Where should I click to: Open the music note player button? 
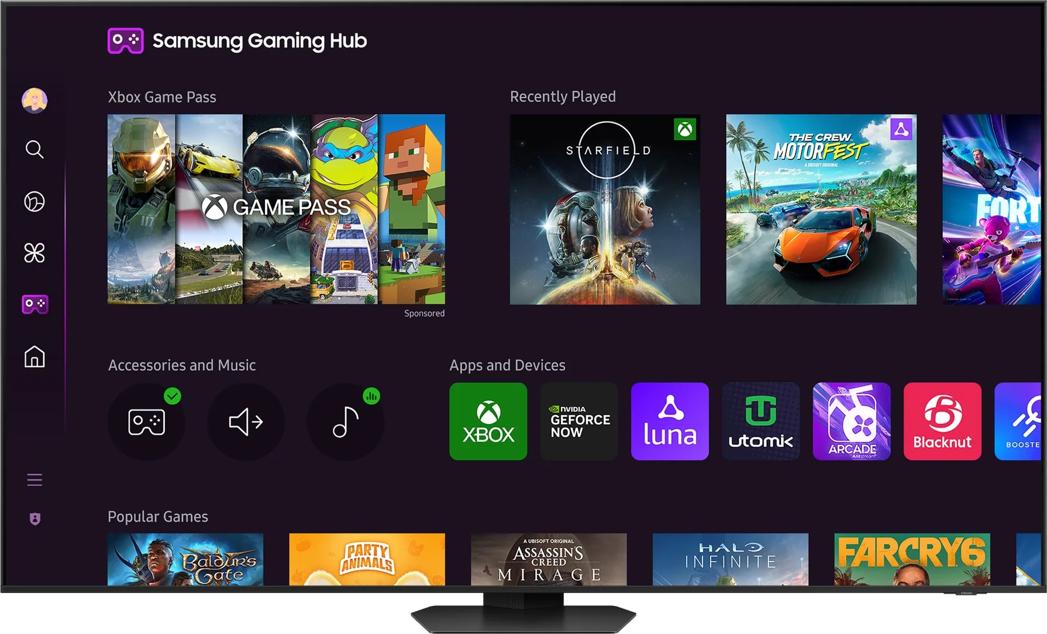346,422
